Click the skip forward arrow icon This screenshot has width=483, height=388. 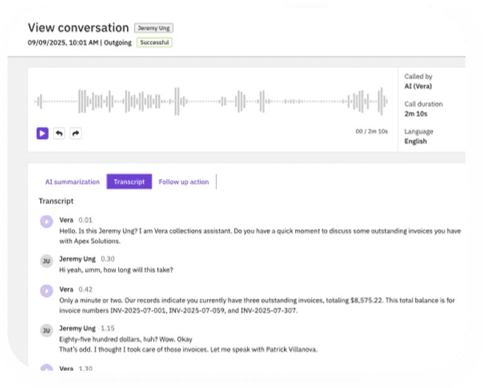(75, 133)
